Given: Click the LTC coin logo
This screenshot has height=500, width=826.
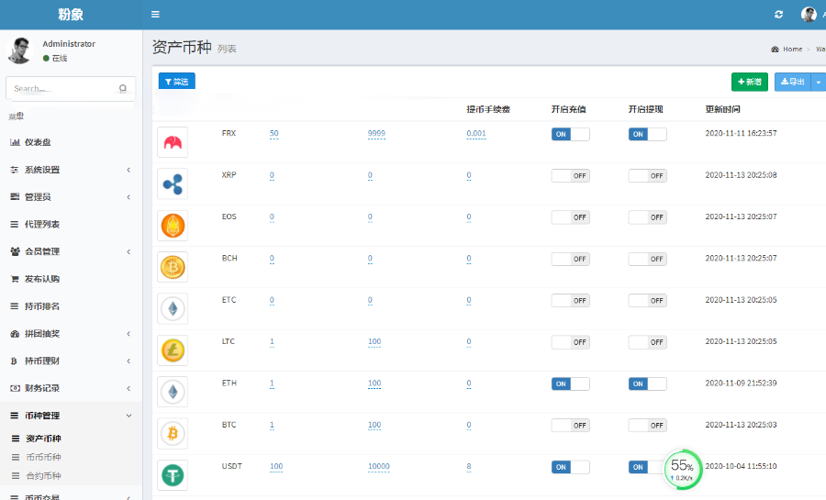Looking at the screenshot, I should pyautogui.click(x=173, y=350).
